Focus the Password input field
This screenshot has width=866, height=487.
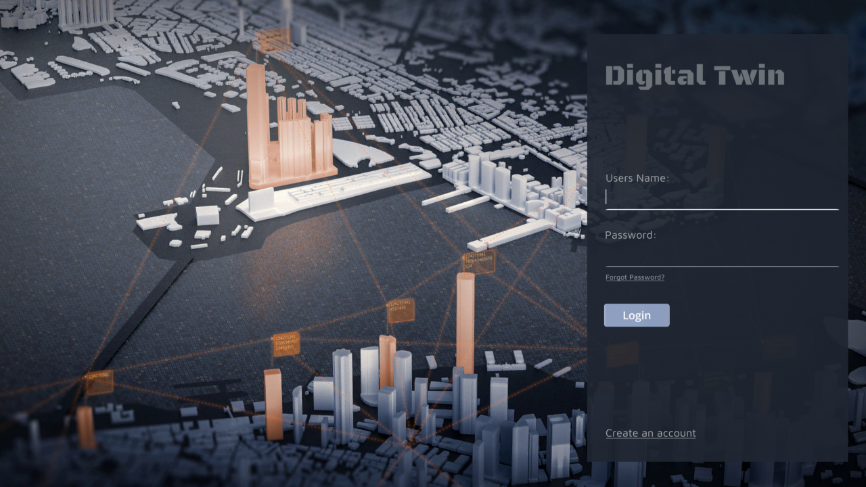(x=721, y=256)
